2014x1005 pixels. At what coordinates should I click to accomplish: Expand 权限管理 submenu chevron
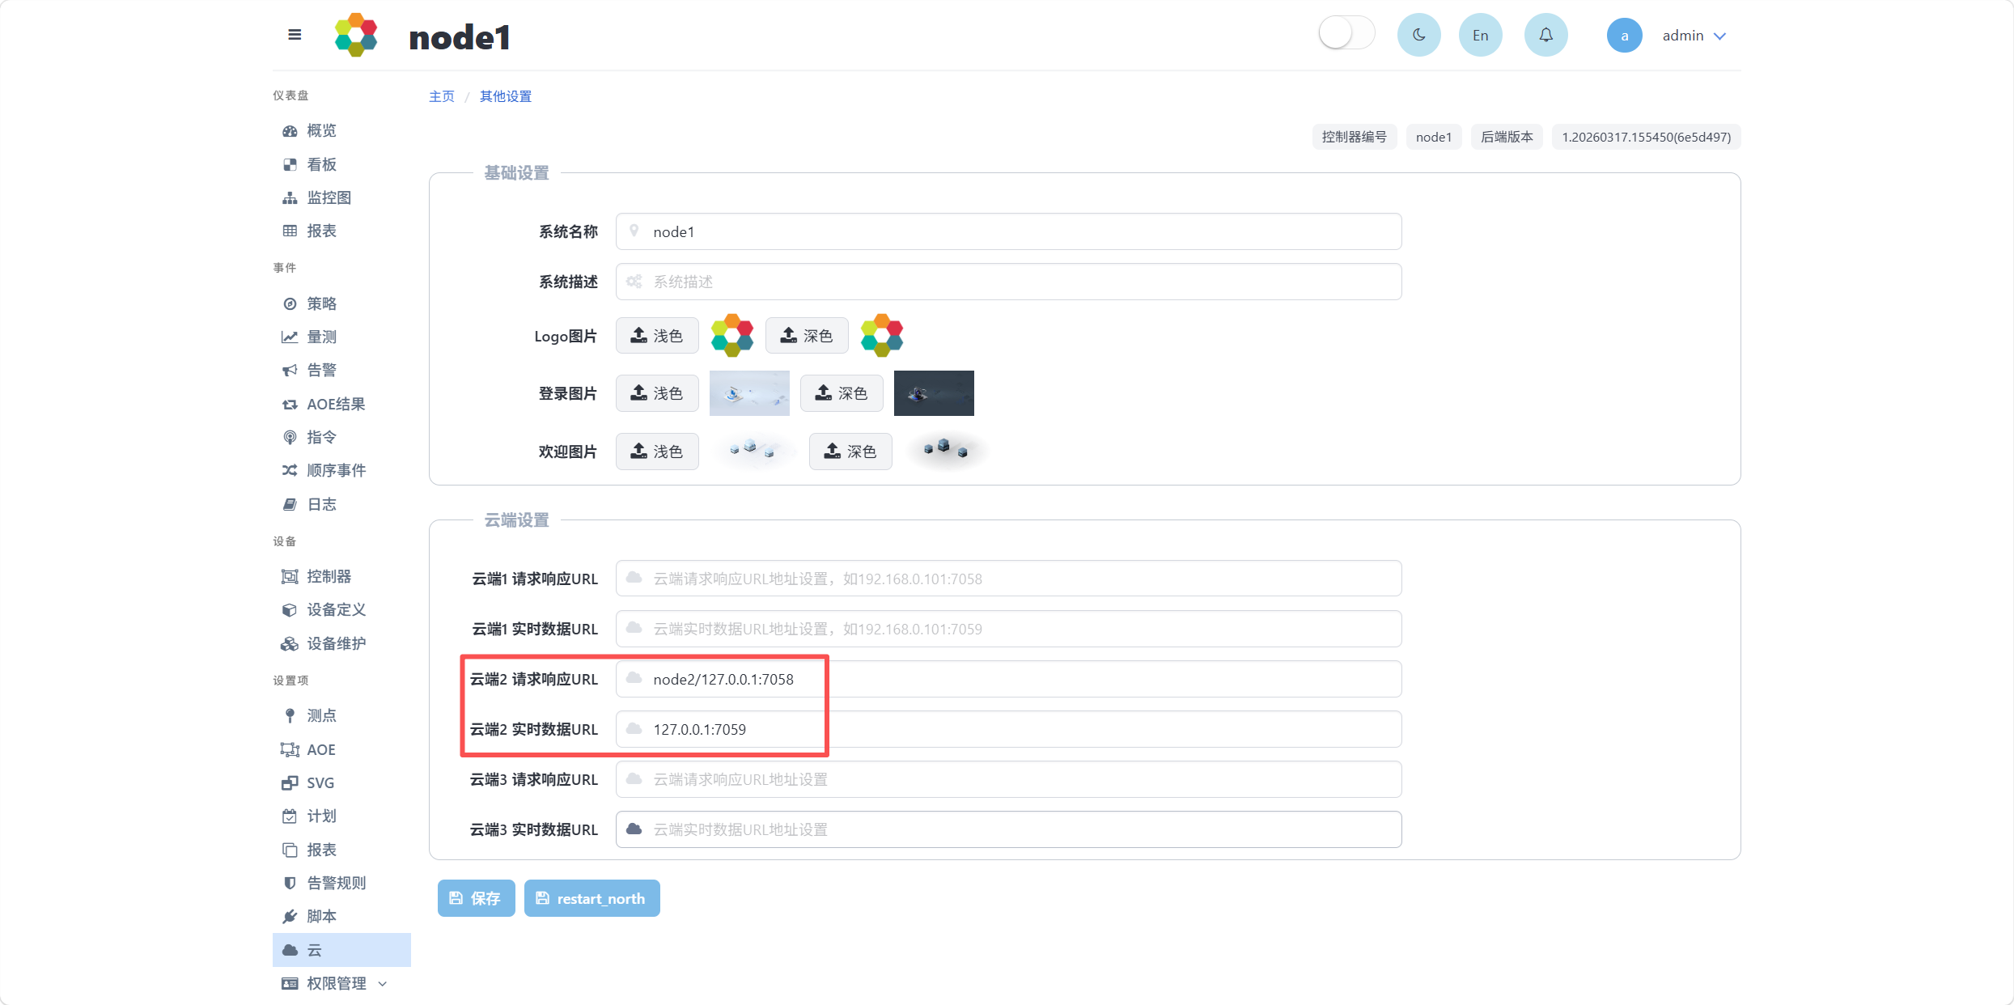tap(383, 984)
